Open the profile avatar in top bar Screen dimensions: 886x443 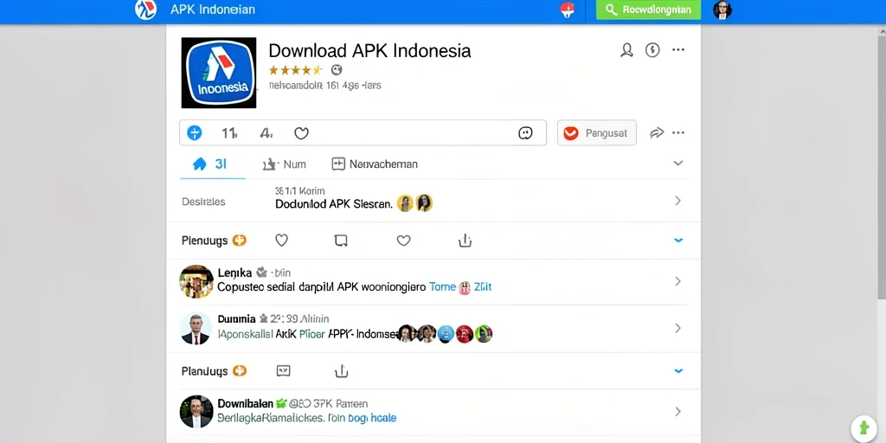[722, 10]
